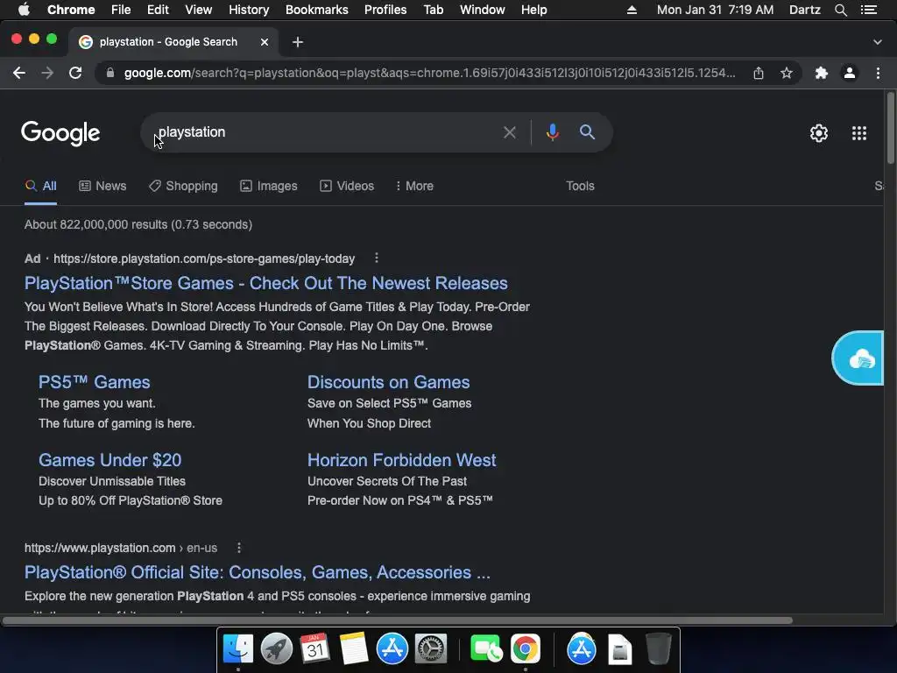
Task: Open options for playstation.com result
Action: [239, 548]
